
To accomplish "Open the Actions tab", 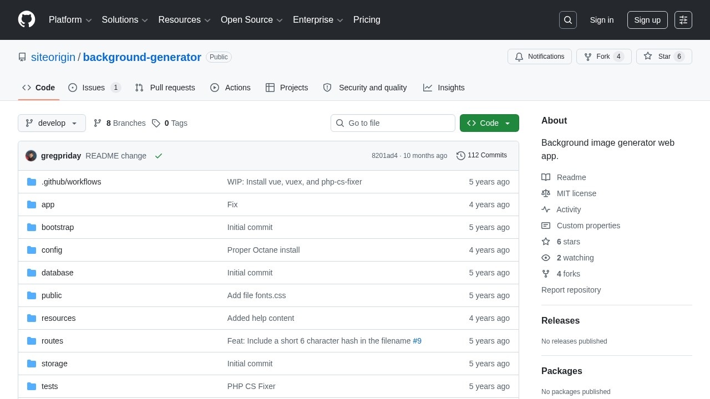I will tap(230, 88).
